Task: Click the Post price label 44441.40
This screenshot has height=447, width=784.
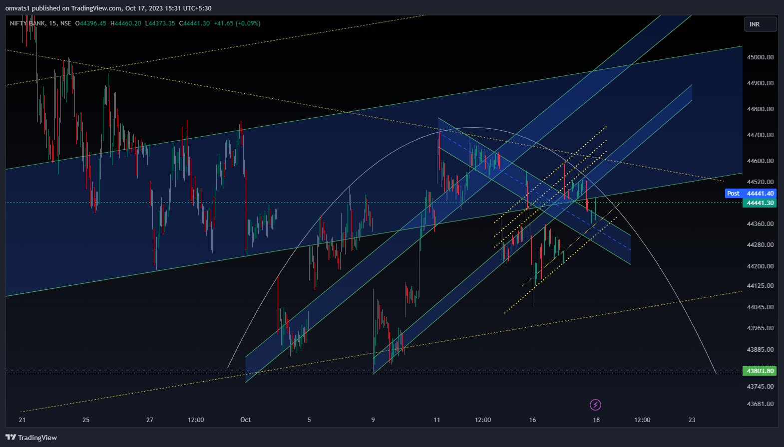Action: click(751, 194)
